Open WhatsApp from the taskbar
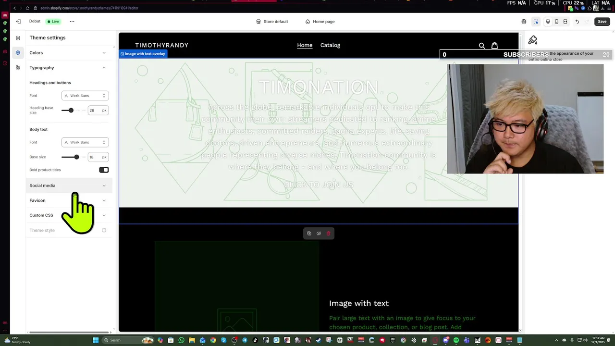615x346 pixels. [181, 340]
